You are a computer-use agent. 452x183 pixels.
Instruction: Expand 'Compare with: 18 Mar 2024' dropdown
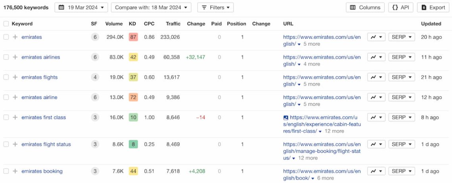[151, 8]
